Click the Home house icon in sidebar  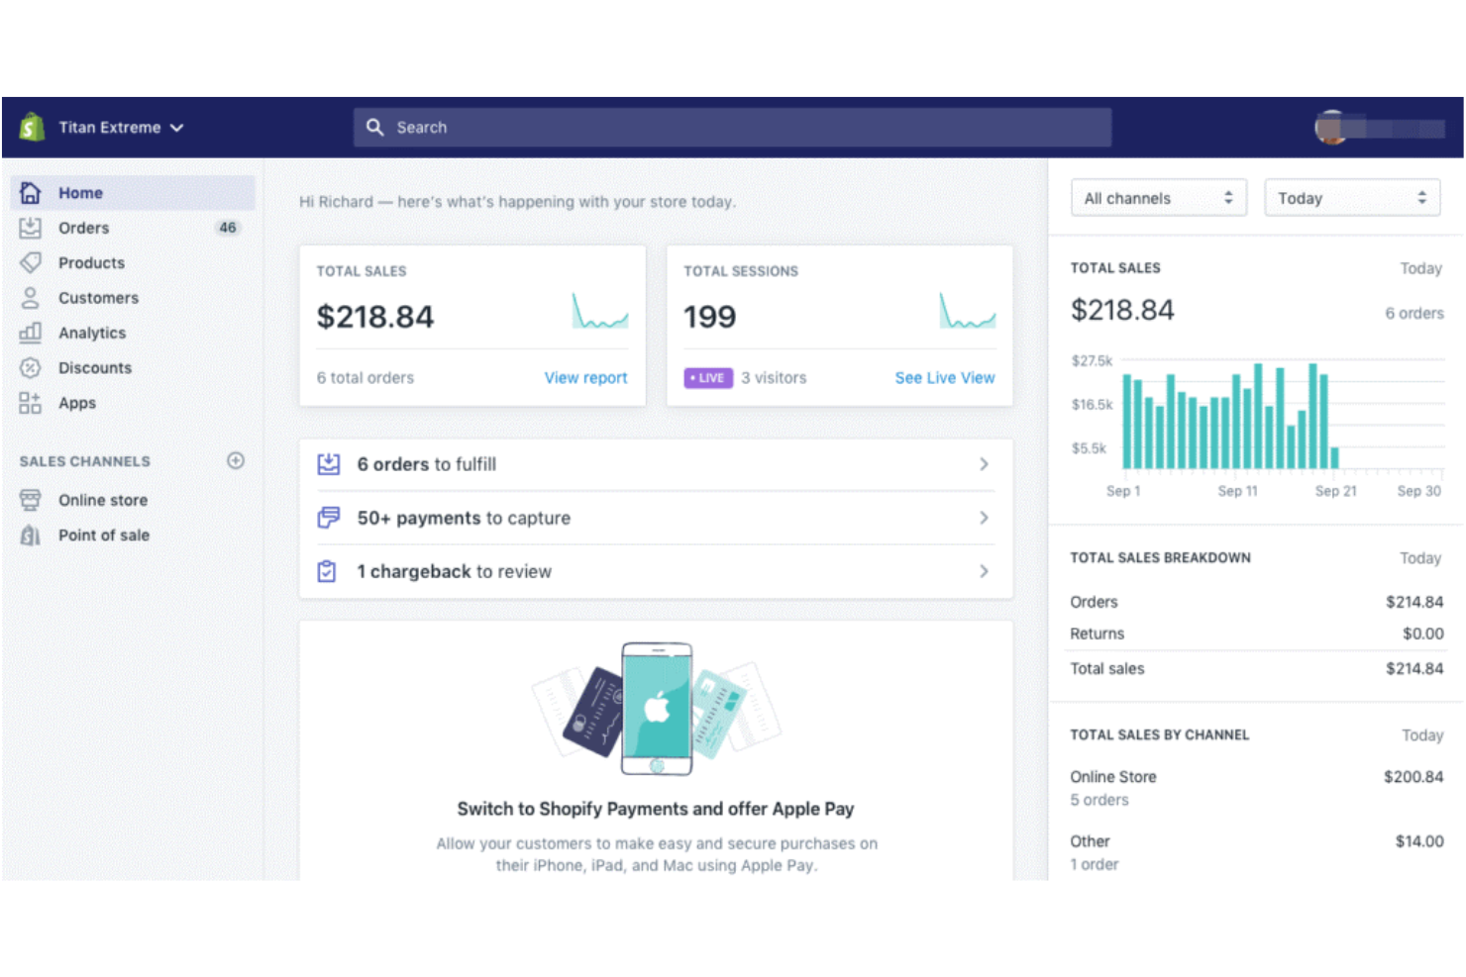31,192
